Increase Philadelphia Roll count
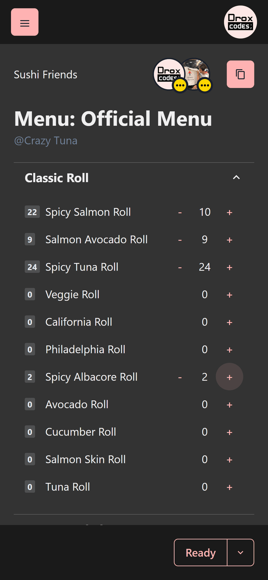Image resolution: width=268 pixels, height=580 pixels. coord(229,350)
